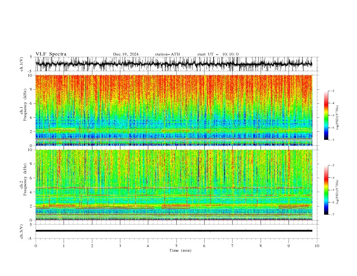Click the 4 tick on the time axis
The height and width of the screenshot is (276, 357).
coord(148,246)
